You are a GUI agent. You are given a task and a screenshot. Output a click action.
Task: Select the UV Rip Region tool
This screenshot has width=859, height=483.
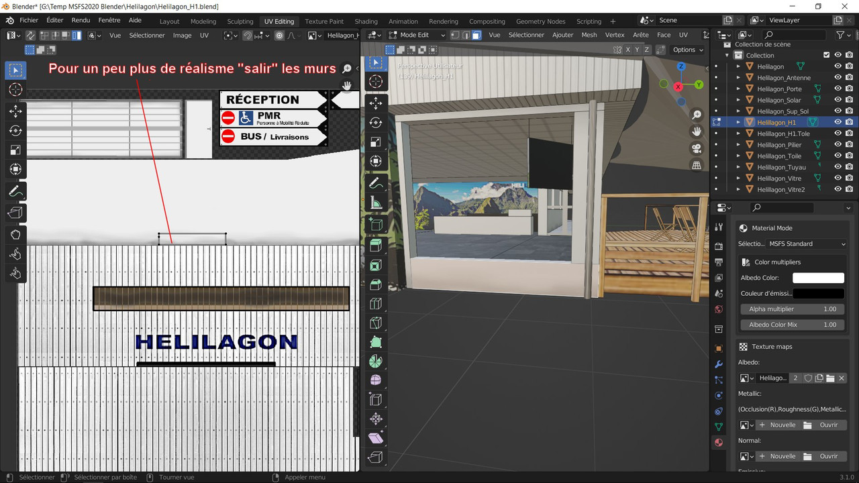(x=15, y=213)
